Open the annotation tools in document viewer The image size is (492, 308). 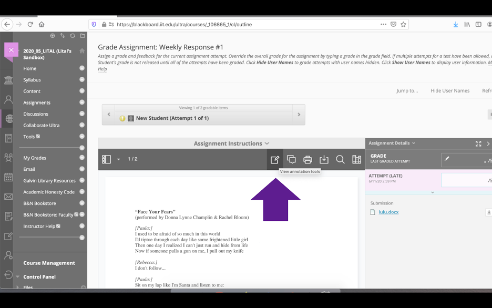coord(275,159)
